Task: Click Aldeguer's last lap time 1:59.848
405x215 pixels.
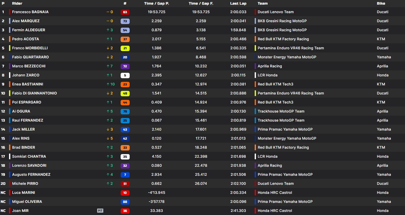Action: 238,30
